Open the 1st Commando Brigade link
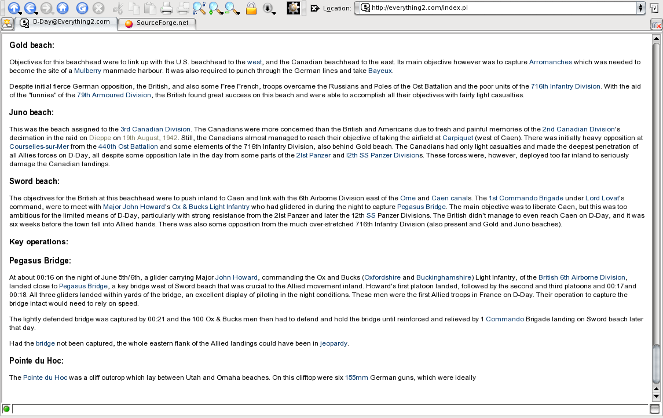This screenshot has width=663, height=418. (x=526, y=198)
